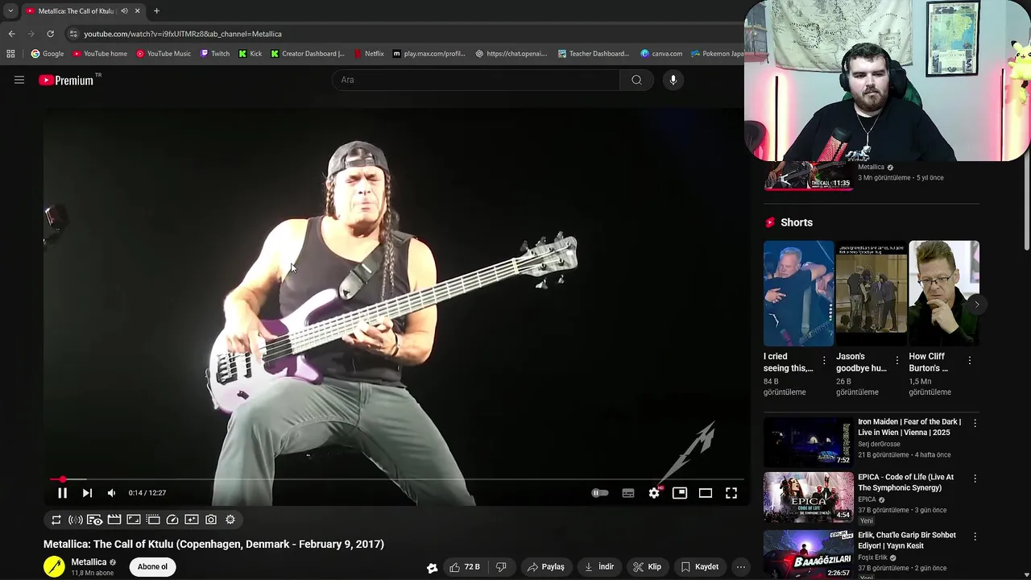Click the video filters sparkle icon
Viewport: 1031px width, 580px height.
[x=192, y=520]
